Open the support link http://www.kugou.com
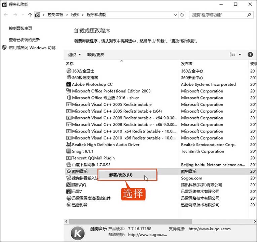 [210, 229]
